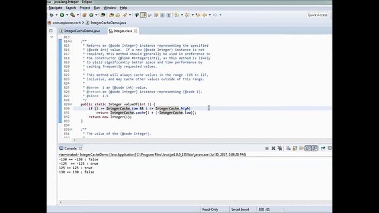This screenshot has height=213, width=379.
Task: Click Smart Insert status bar entry
Action: coord(240,209)
